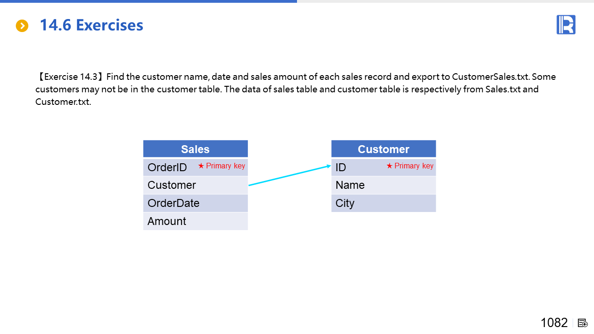Click the ID field in the Customer table

click(x=341, y=167)
